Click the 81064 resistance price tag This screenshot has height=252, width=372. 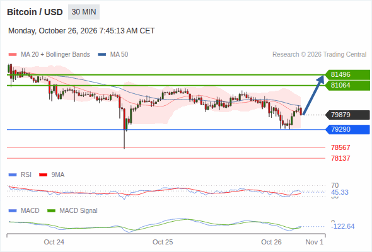(x=348, y=85)
